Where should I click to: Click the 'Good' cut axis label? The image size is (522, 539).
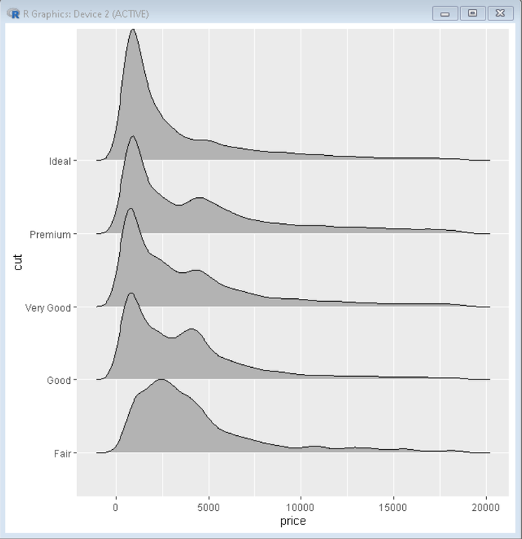[x=59, y=380]
